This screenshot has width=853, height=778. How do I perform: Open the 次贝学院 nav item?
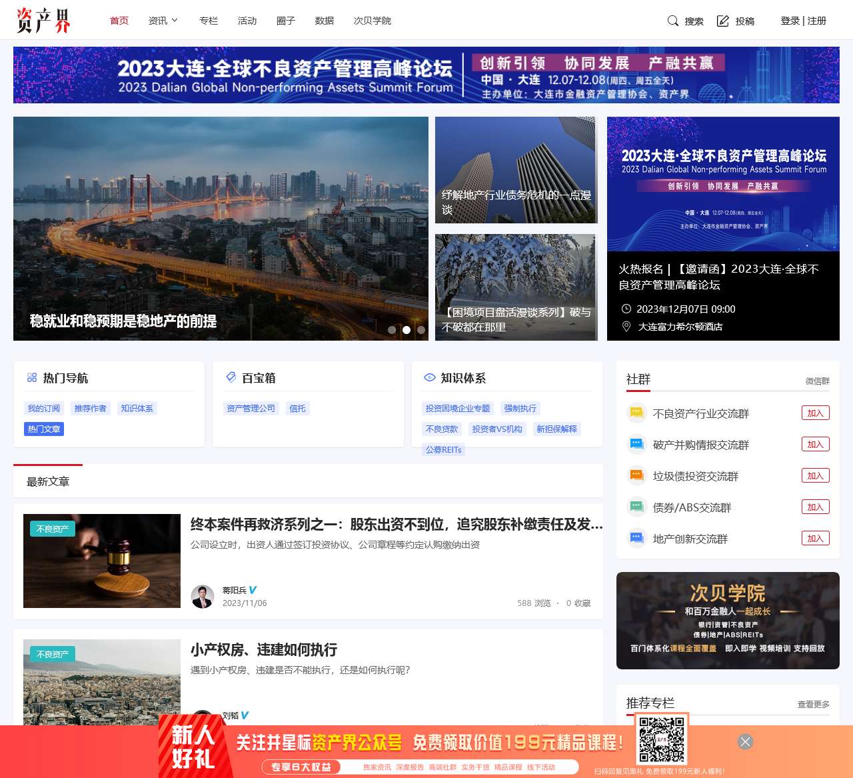pyautogui.click(x=373, y=21)
